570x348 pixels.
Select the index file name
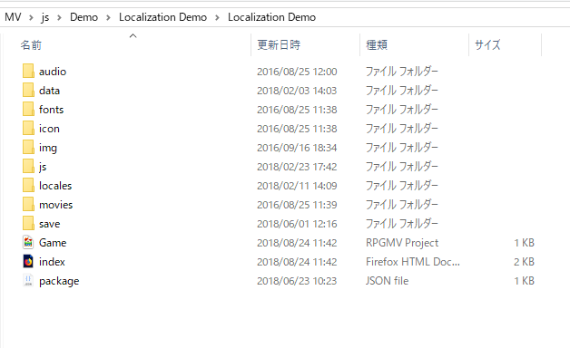(52, 262)
